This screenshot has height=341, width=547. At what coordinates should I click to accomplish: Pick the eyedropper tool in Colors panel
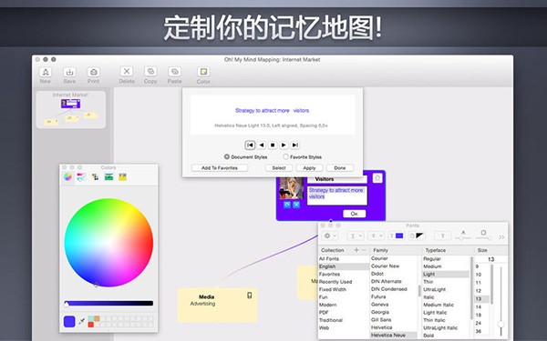click(x=82, y=322)
